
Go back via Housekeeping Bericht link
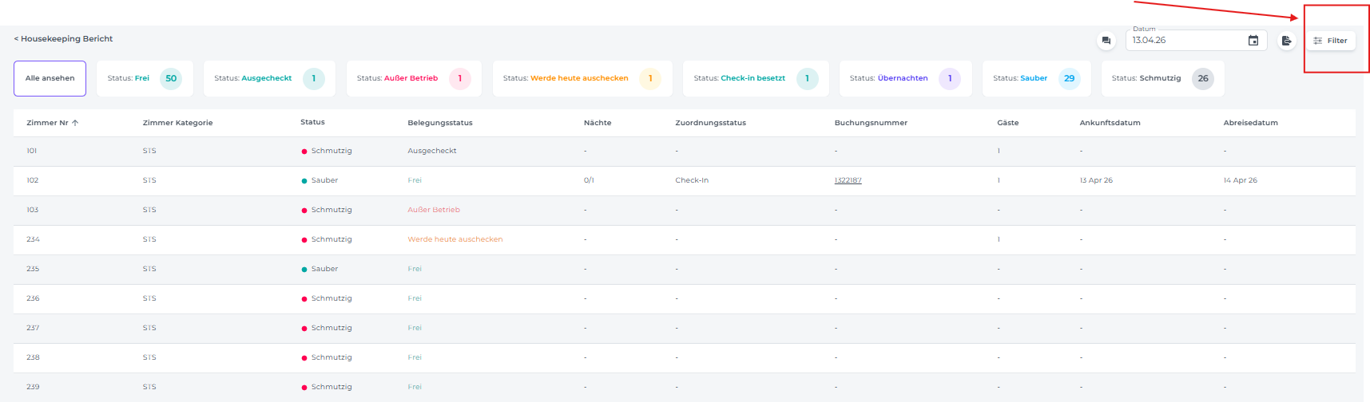tap(63, 38)
